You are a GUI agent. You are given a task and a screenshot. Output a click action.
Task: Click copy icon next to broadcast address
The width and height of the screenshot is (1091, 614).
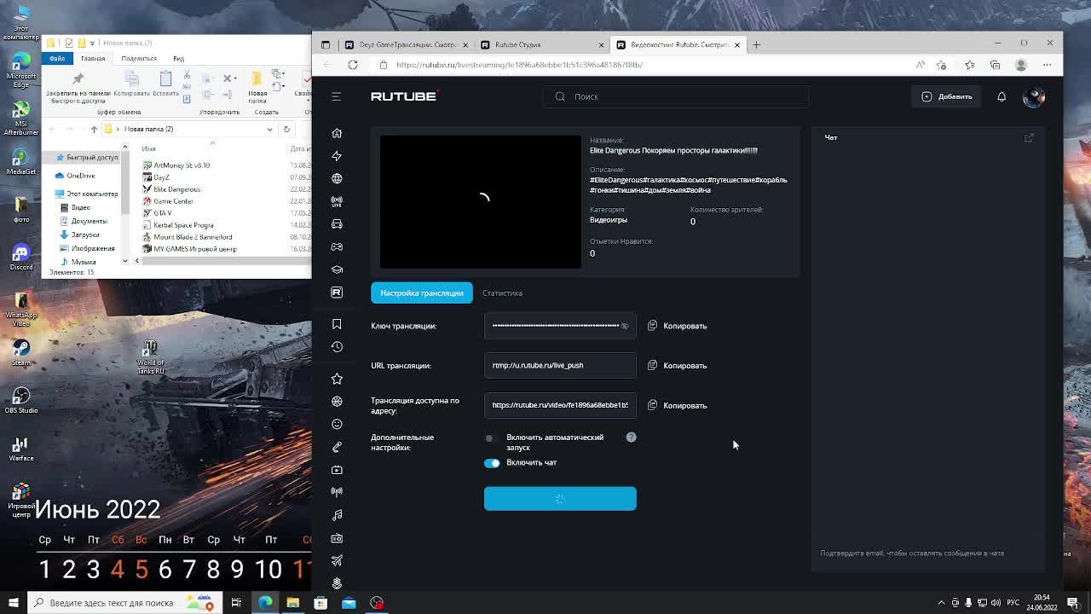pyautogui.click(x=652, y=405)
